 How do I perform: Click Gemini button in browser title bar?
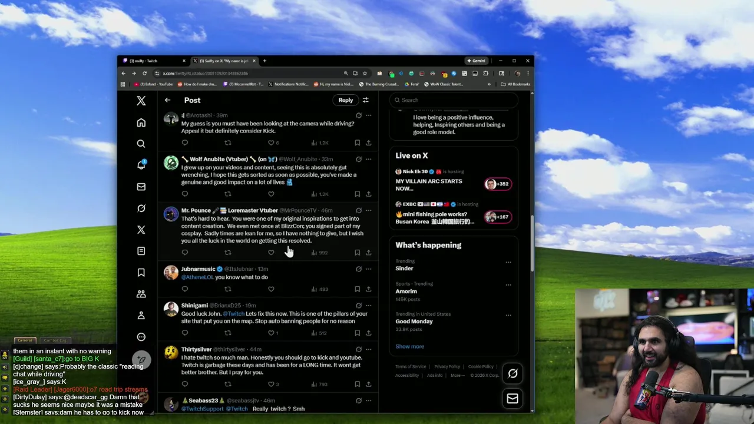point(477,61)
